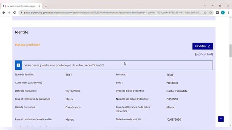Reload the page with refresh icon

coord(14,13)
